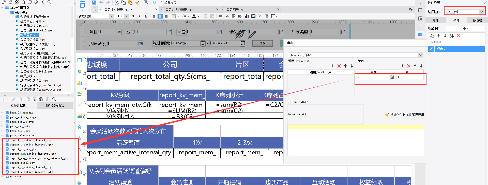The width and height of the screenshot is (488, 185).
Task: Click the Paste clipboard icon
Action: [130, 3]
